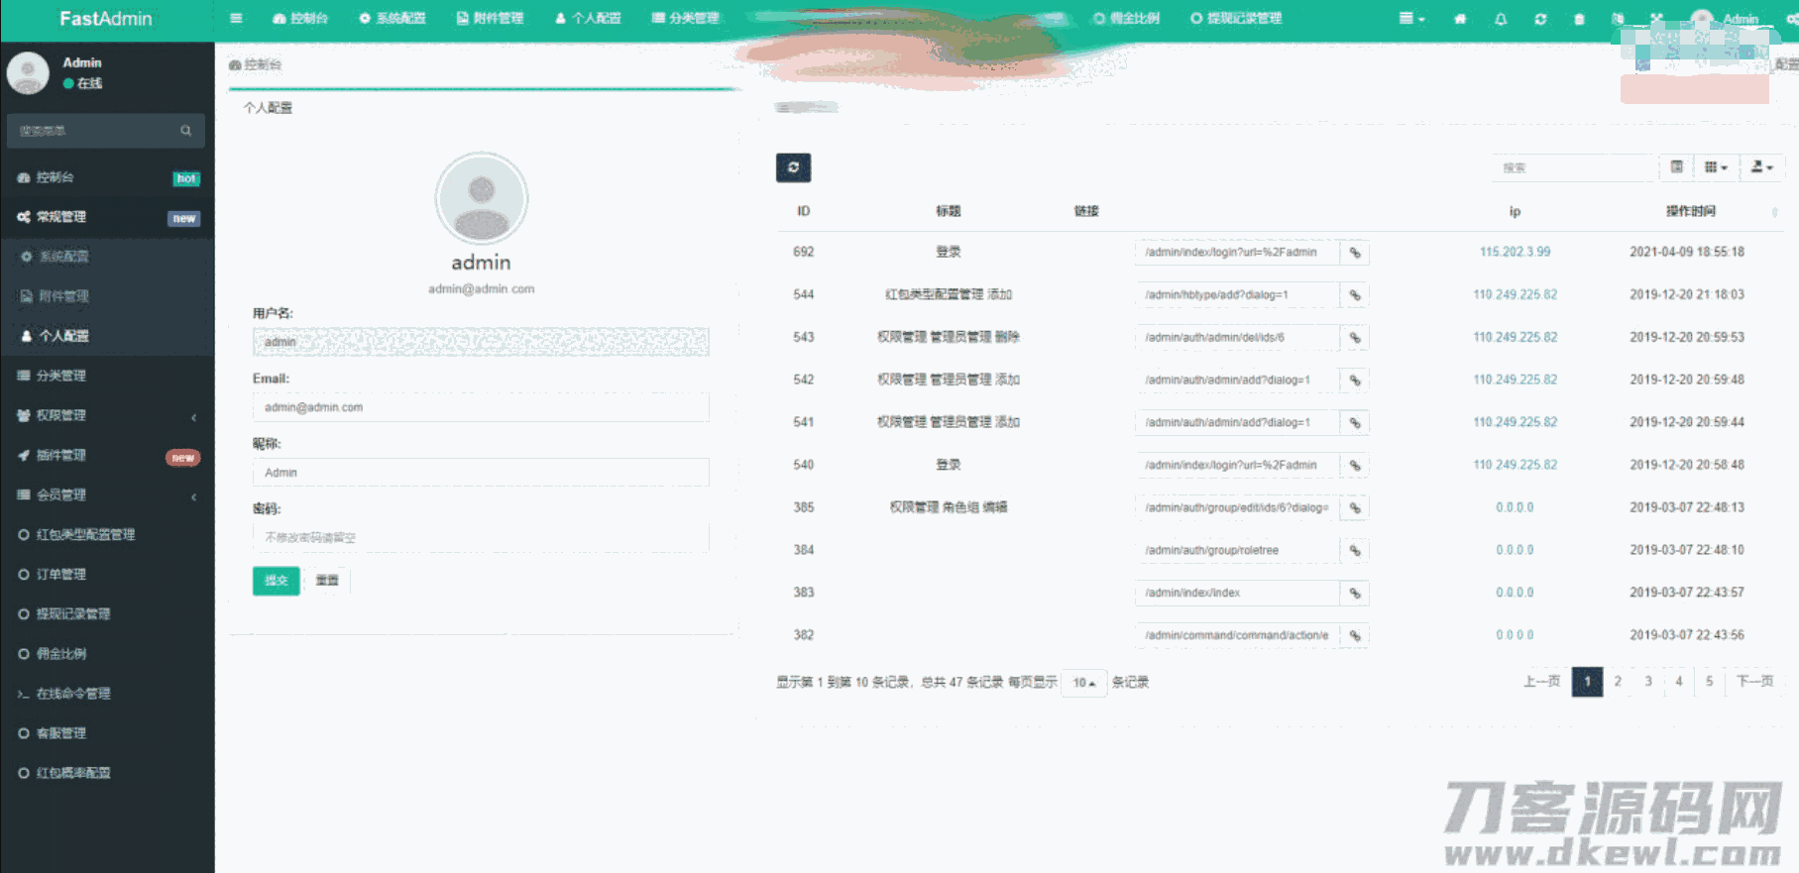
Task: Enter fullscreen with the expand arrows icon
Action: [1657, 19]
